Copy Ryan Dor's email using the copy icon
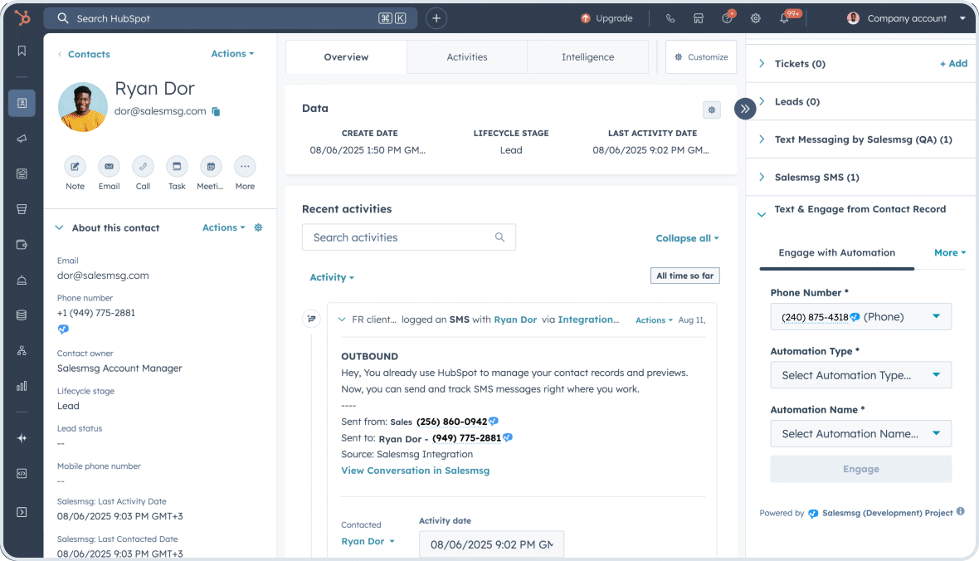 click(215, 111)
